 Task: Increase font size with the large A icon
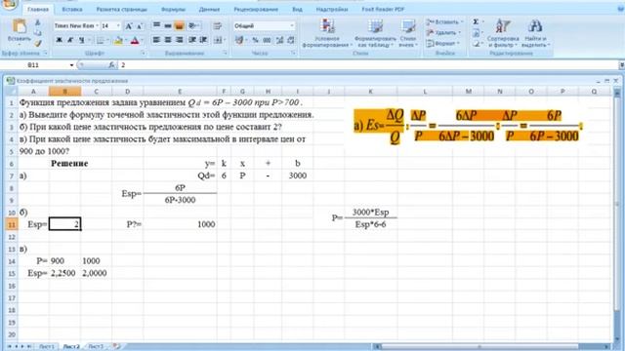coord(129,26)
